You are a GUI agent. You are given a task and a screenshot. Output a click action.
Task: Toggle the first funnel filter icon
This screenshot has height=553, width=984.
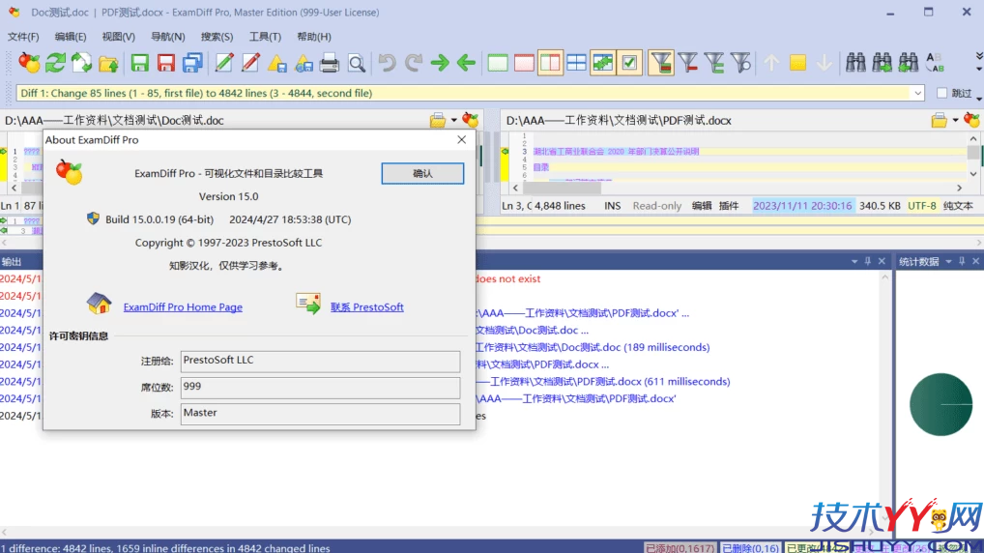(661, 63)
